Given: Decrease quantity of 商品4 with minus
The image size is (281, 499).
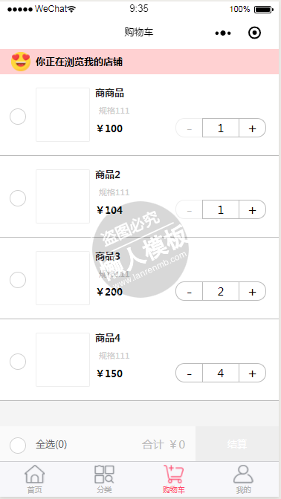Looking at the screenshot, I should tap(190, 373).
